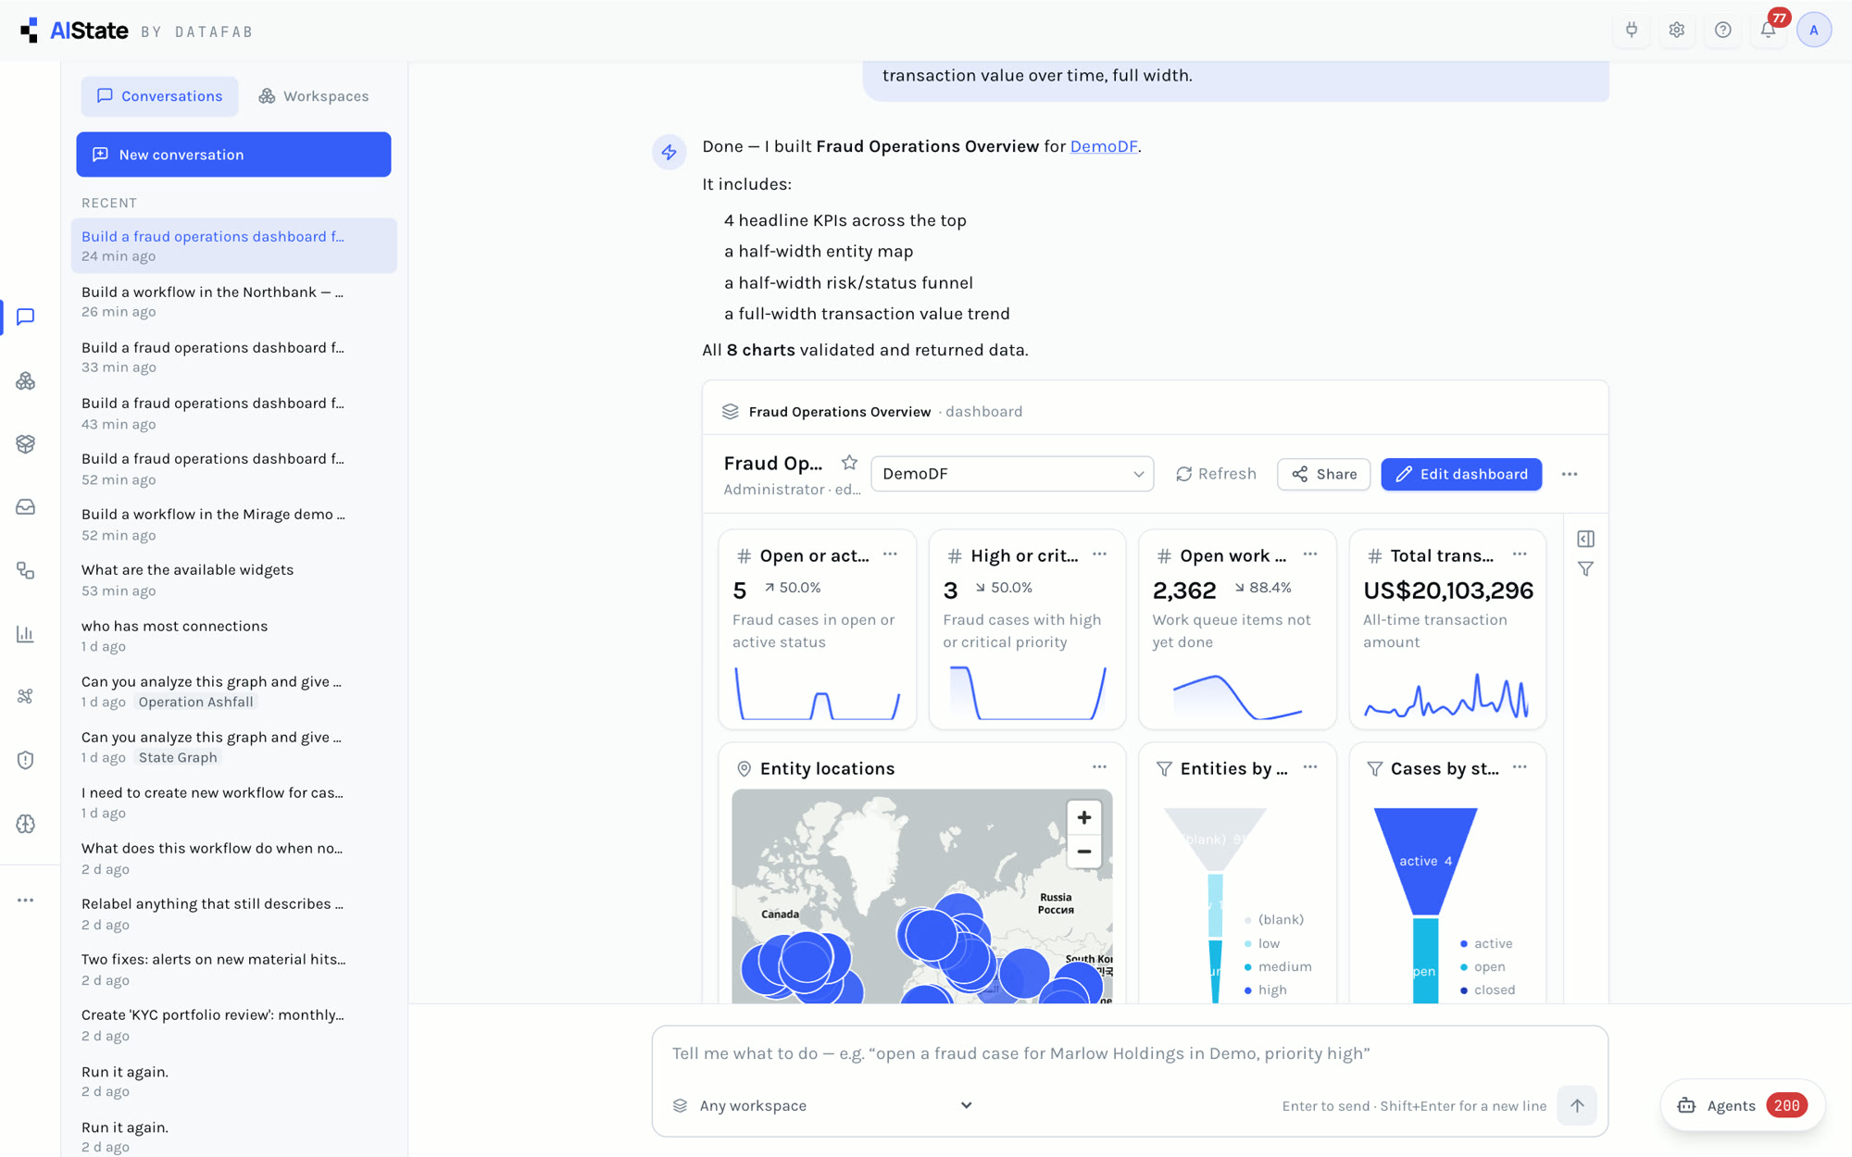Viewport: 1852px width, 1157px height.
Task: Zoom in on the entity map
Action: click(1083, 817)
